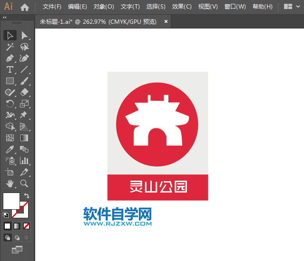The height and width of the screenshot is (261, 304).
Task: Click the white gate building shape
Action: coord(157,120)
